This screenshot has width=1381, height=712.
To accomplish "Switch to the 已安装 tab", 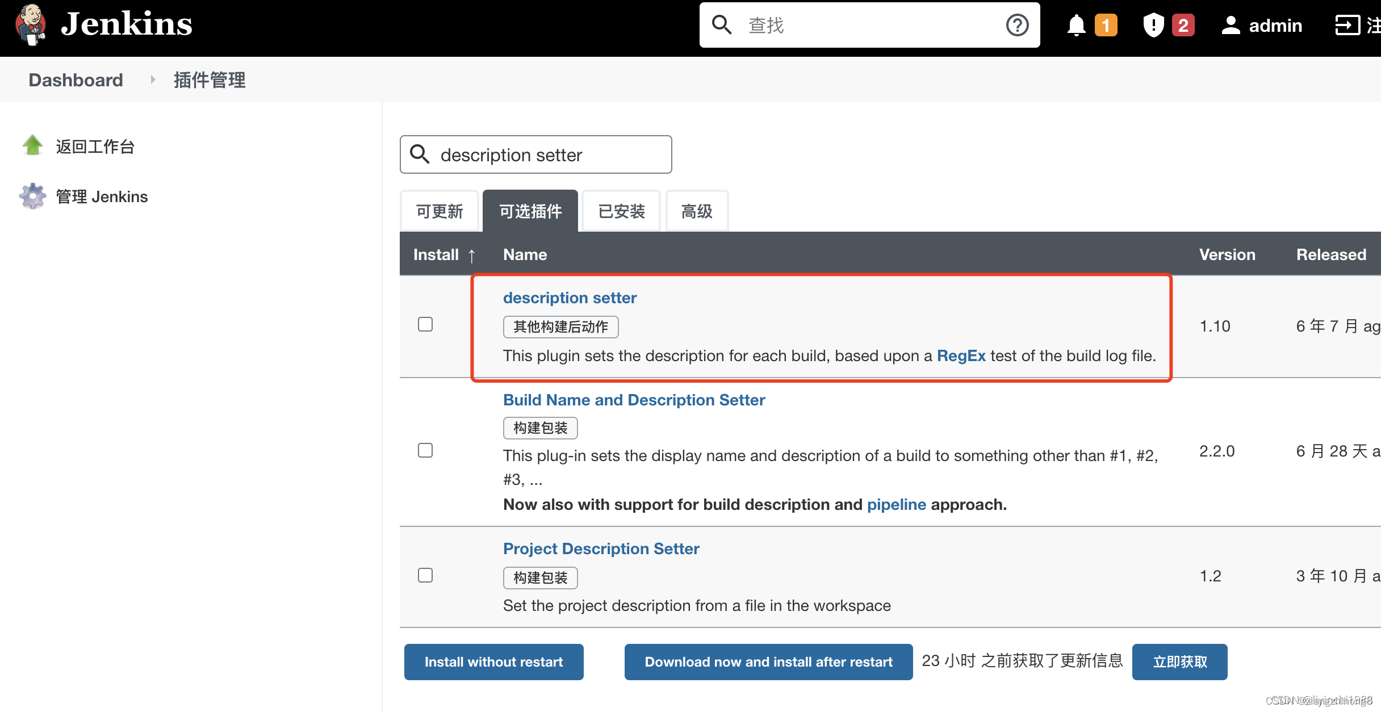I will (622, 211).
